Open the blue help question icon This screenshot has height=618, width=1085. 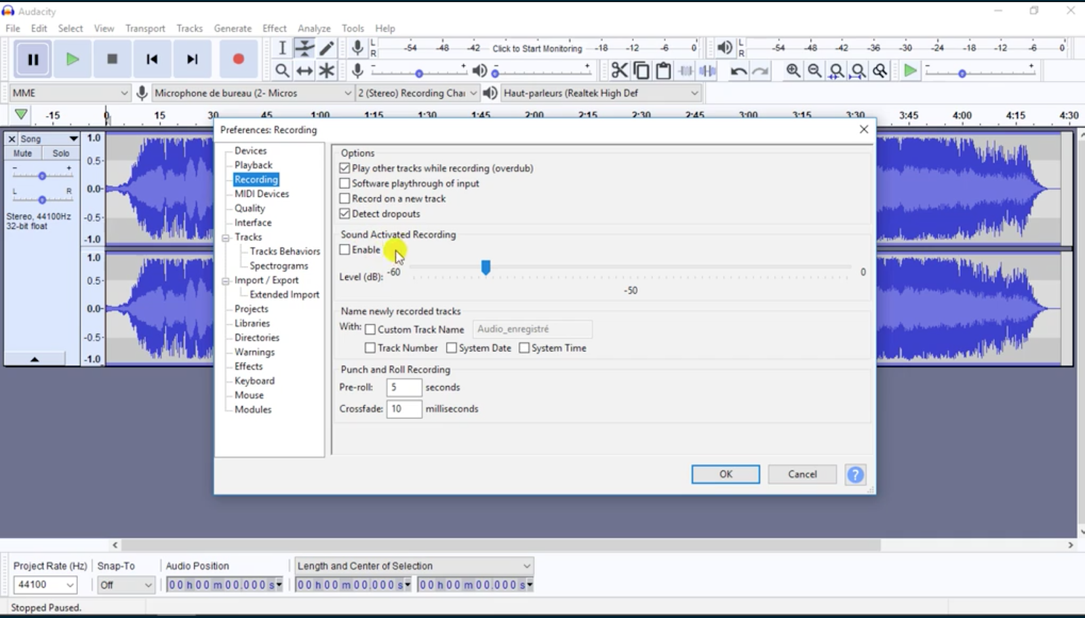(x=855, y=474)
